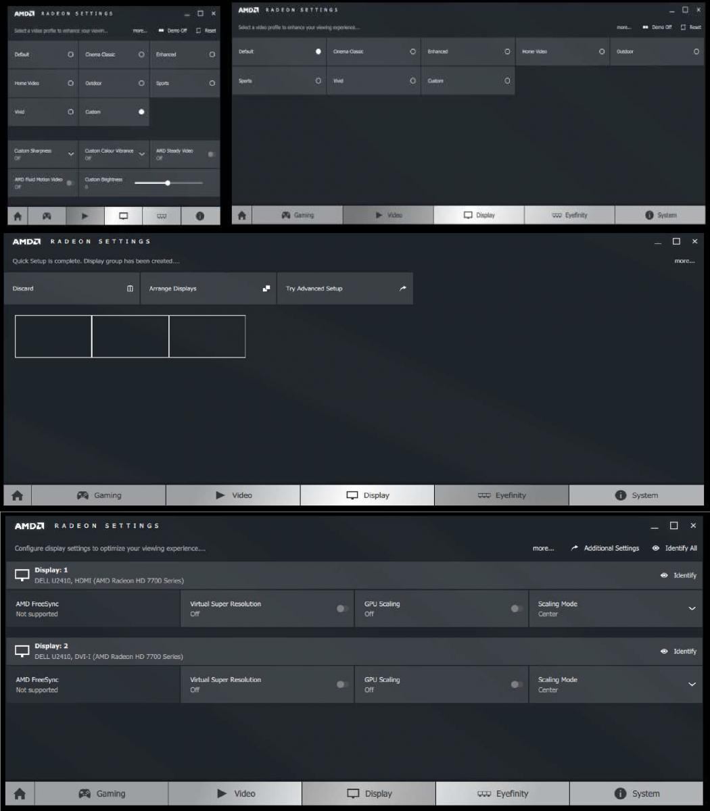This screenshot has height=811, width=710.
Task: Select Vivid profile in the compact window
Action: pos(43,112)
